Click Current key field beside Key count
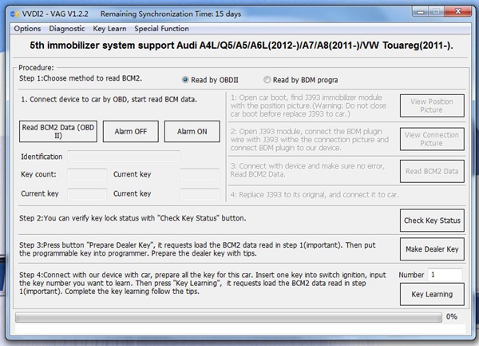 [x=200, y=175]
